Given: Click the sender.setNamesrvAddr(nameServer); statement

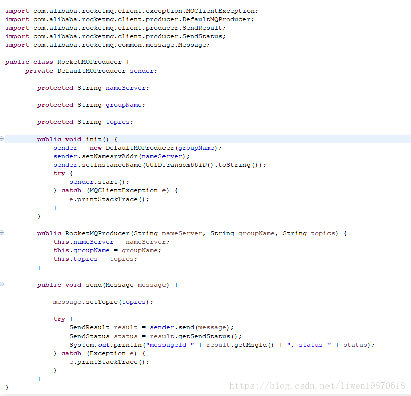Looking at the screenshot, I should point(121,156).
